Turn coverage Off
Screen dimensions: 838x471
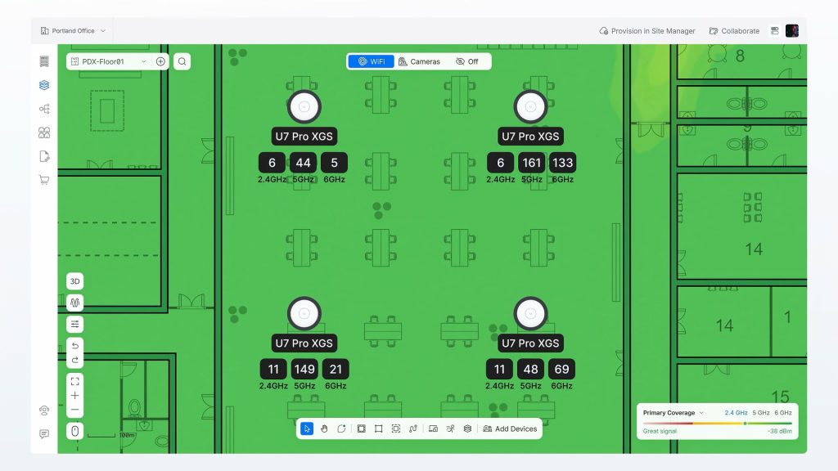coord(467,61)
